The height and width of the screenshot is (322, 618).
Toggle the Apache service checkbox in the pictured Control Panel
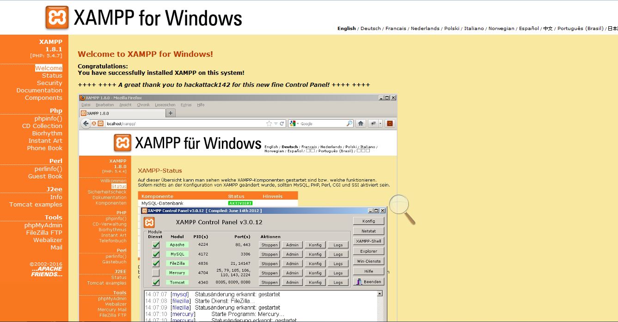pyautogui.click(x=156, y=245)
